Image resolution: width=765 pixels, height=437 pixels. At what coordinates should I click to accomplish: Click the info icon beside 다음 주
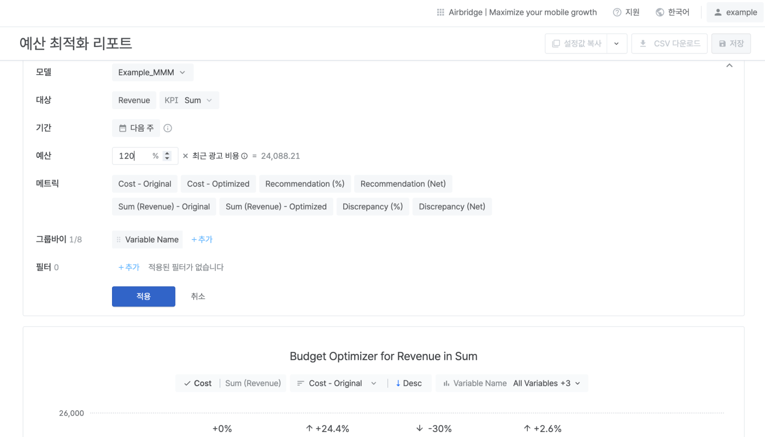point(168,128)
